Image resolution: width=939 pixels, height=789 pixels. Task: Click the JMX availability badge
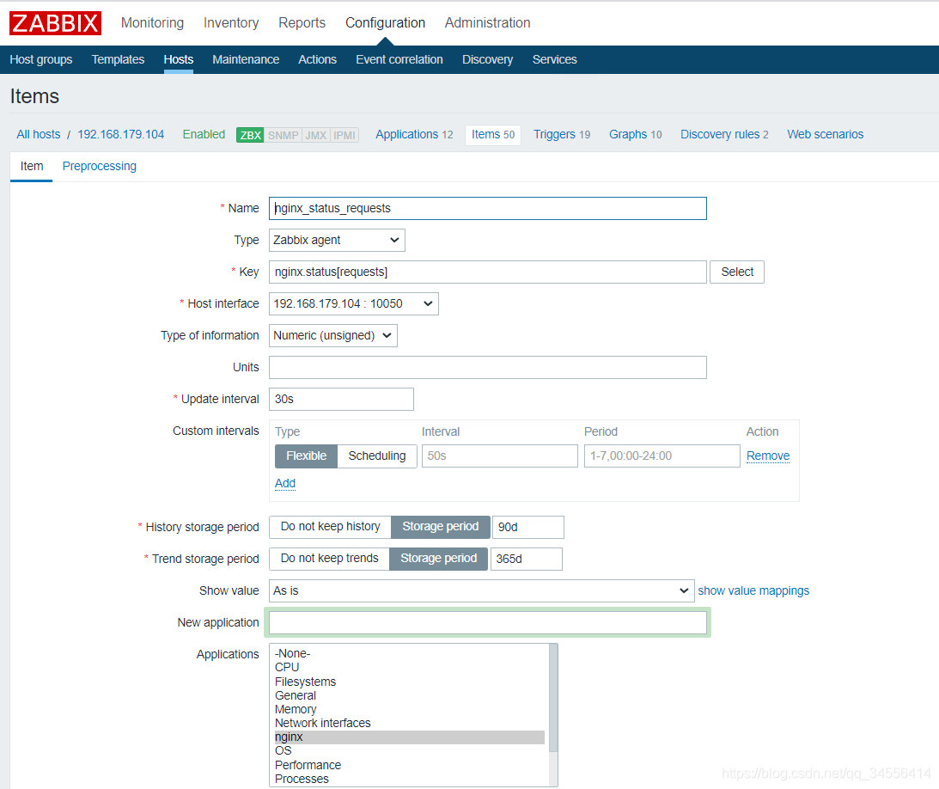[315, 135]
